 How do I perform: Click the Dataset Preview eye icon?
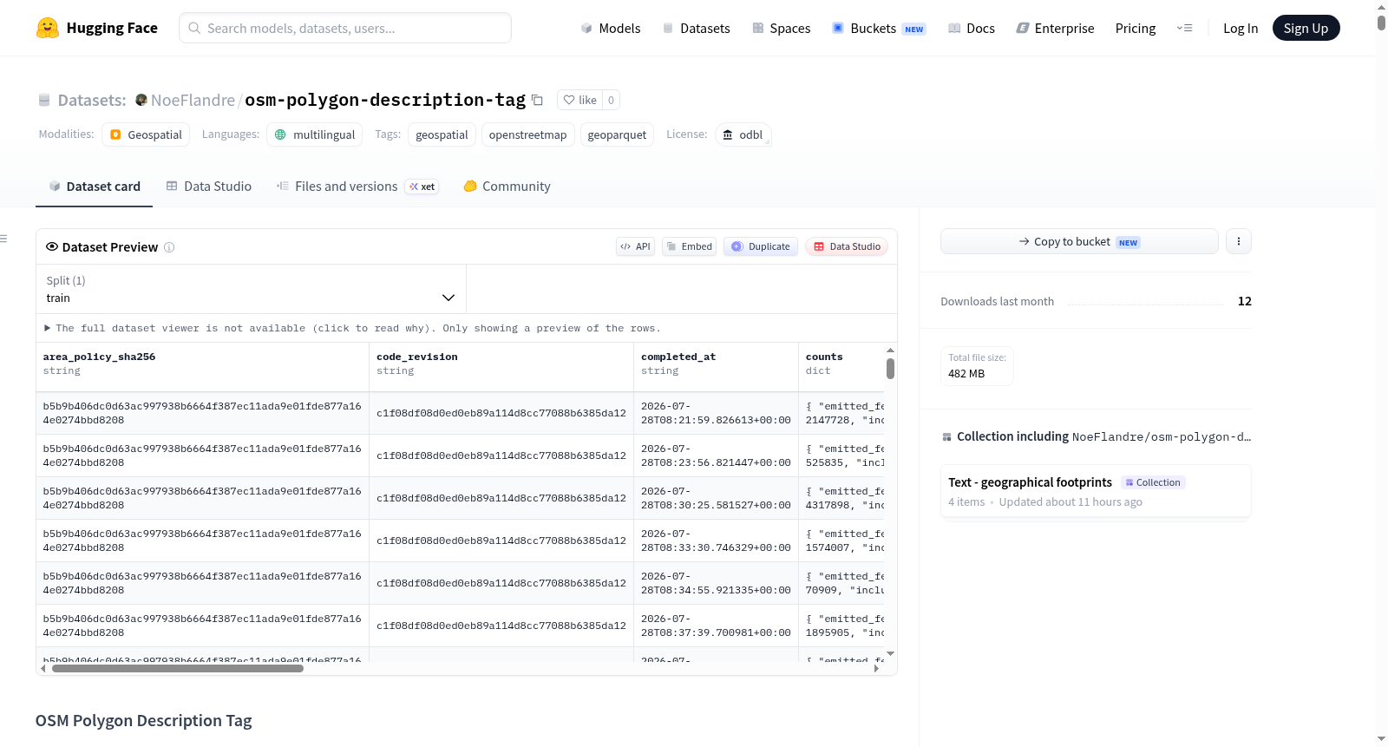click(52, 246)
